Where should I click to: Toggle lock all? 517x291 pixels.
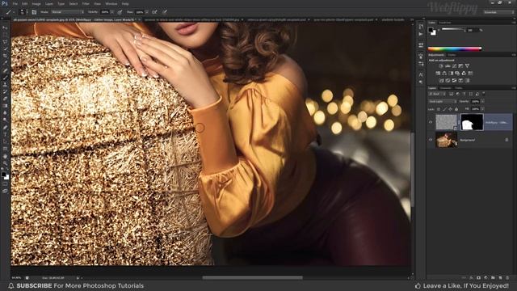point(456,109)
